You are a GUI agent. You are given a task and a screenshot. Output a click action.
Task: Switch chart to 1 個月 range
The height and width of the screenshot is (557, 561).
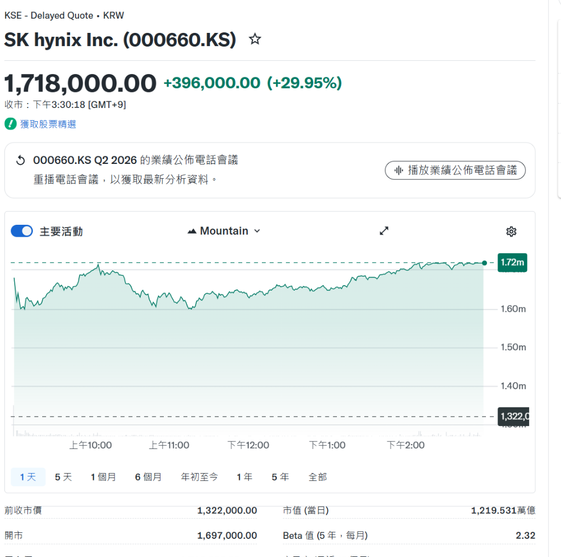pyautogui.click(x=104, y=477)
